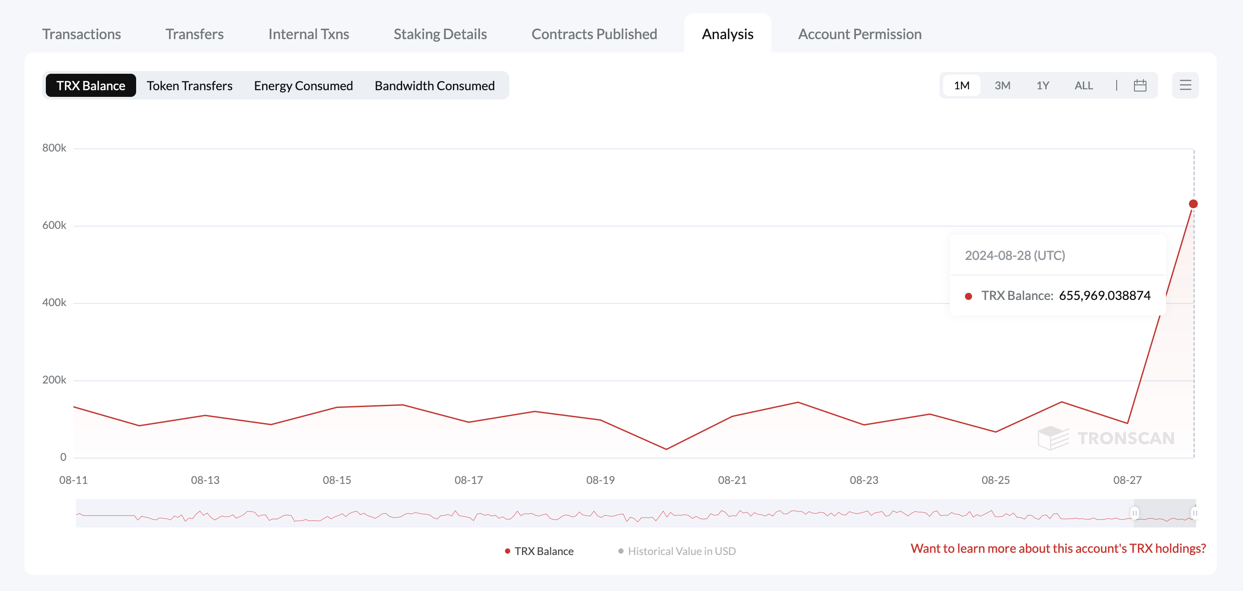Click the 200k y-axis label
Image resolution: width=1243 pixels, height=591 pixels.
coord(54,380)
